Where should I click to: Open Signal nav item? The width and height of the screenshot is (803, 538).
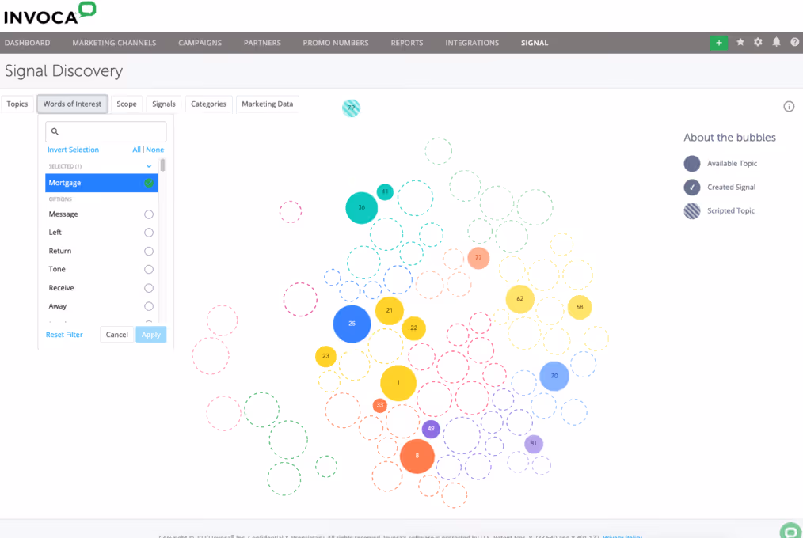coord(534,43)
